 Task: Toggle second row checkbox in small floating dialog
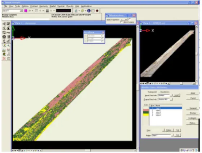pos(102,38)
